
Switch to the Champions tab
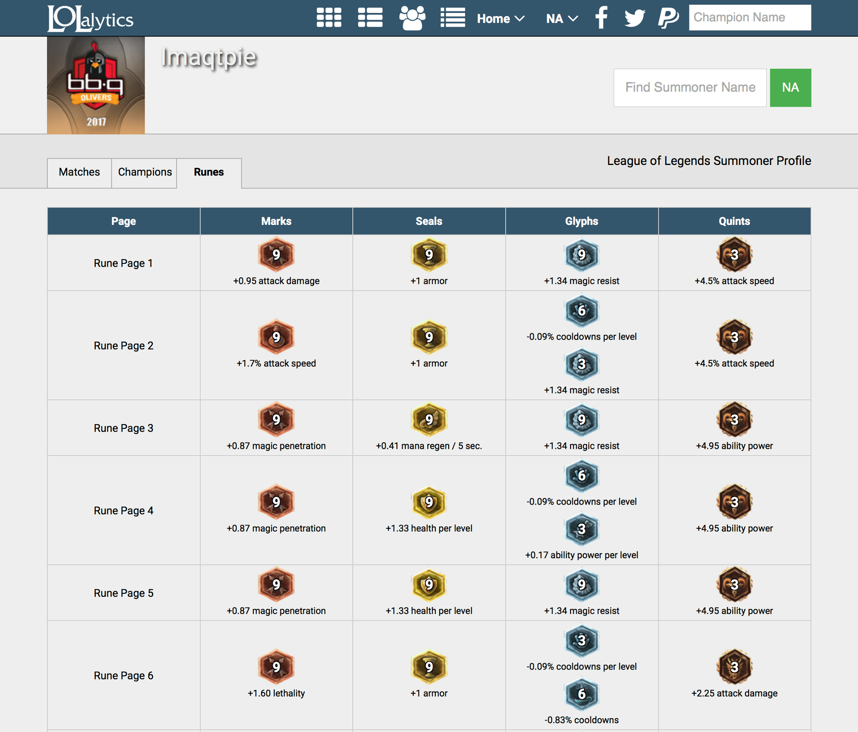tap(145, 173)
